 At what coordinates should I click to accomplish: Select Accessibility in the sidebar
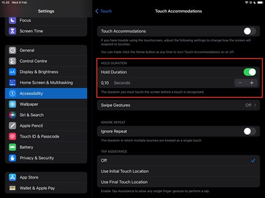pos(46,94)
